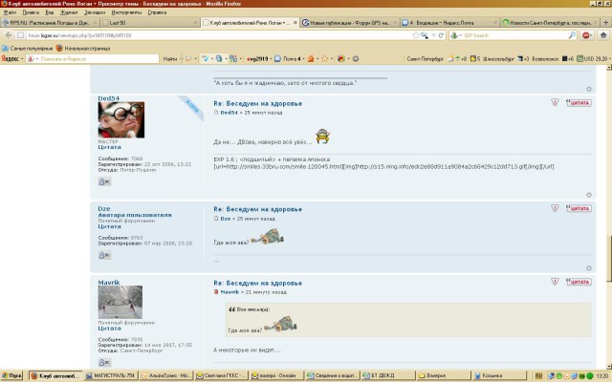Open the address bar history dropdown arrow
This screenshot has width=612, height=382.
tap(433, 35)
